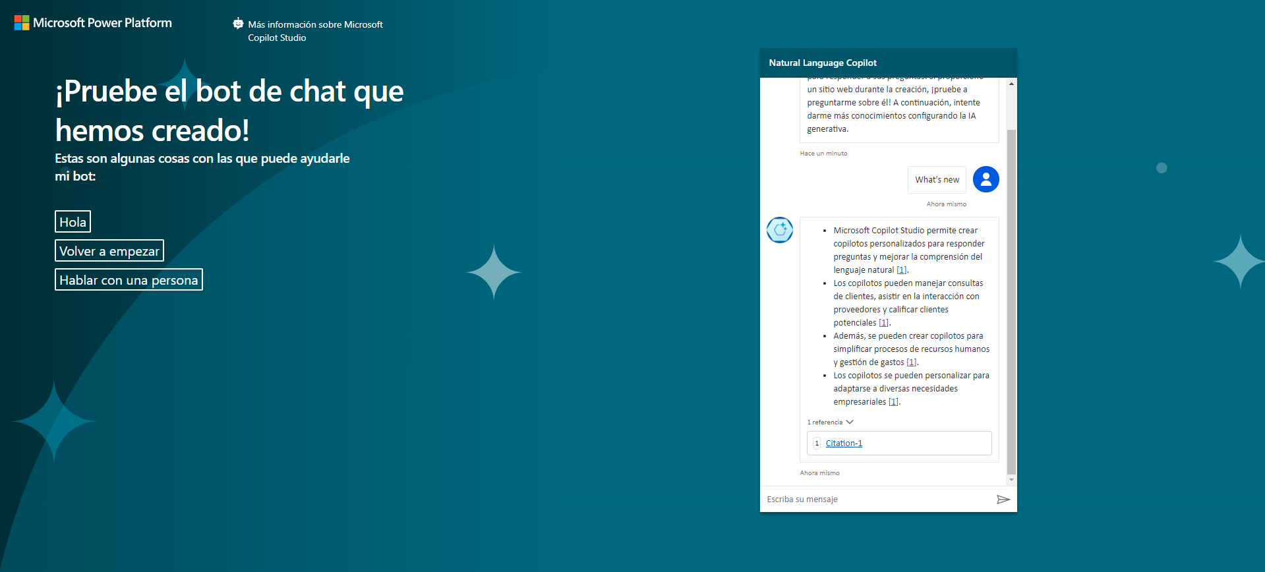1265x572 pixels.
Task: Click the What's new user message bubble
Action: pyautogui.click(x=937, y=180)
